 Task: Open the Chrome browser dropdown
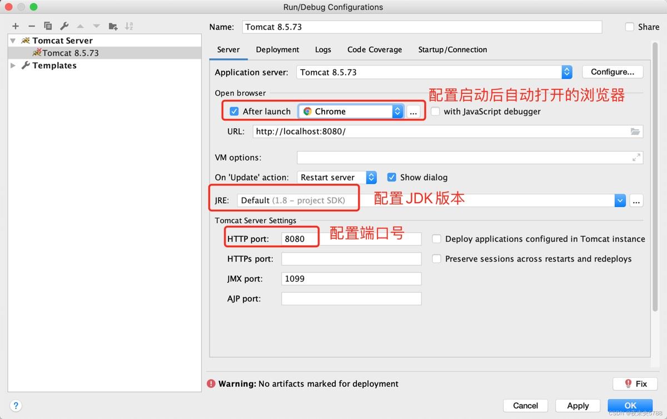(351, 112)
